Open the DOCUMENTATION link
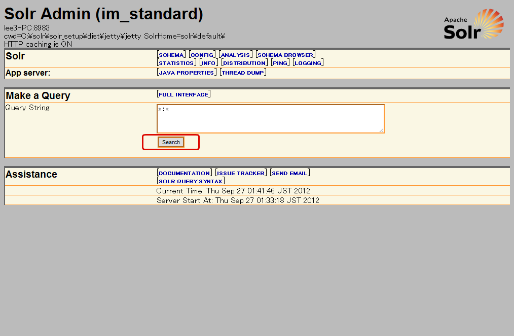 [184, 173]
